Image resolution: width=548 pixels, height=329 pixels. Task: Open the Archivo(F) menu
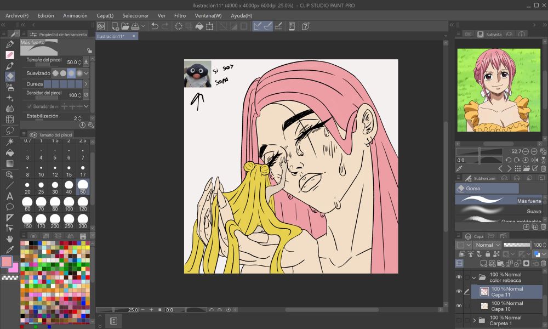pyautogui.click(x=17, y=16)
